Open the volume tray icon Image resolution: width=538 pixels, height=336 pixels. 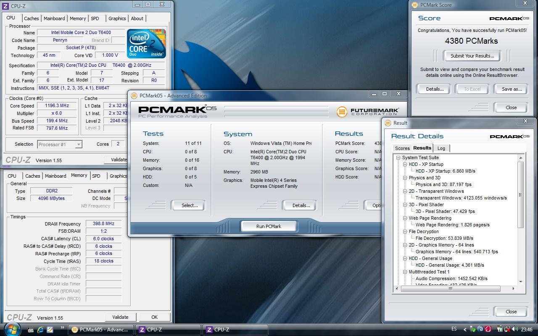click(x=515, y=330)
